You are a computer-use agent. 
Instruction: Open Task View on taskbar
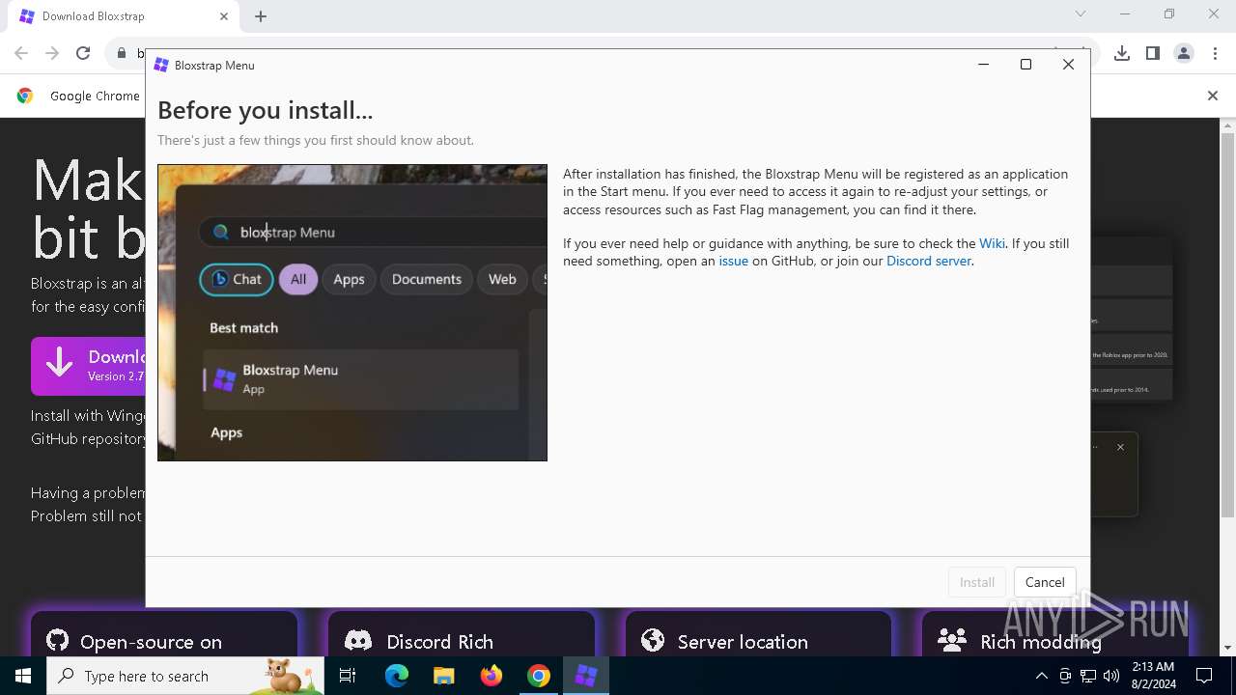pos(348,676)
